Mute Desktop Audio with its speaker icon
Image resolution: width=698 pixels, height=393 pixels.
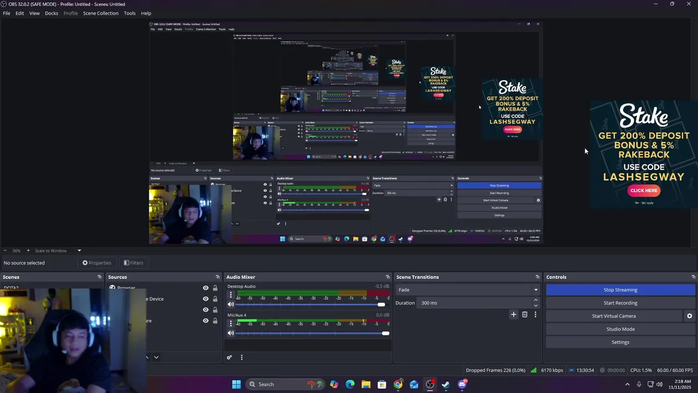[231, 305]
